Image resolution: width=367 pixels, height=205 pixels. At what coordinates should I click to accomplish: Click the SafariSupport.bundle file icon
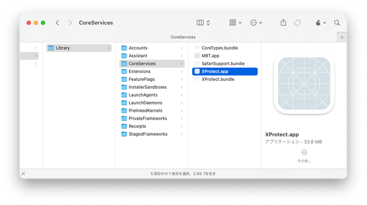pos(197,64)
